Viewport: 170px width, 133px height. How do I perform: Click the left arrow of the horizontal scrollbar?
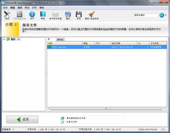[x=48, y=109]
